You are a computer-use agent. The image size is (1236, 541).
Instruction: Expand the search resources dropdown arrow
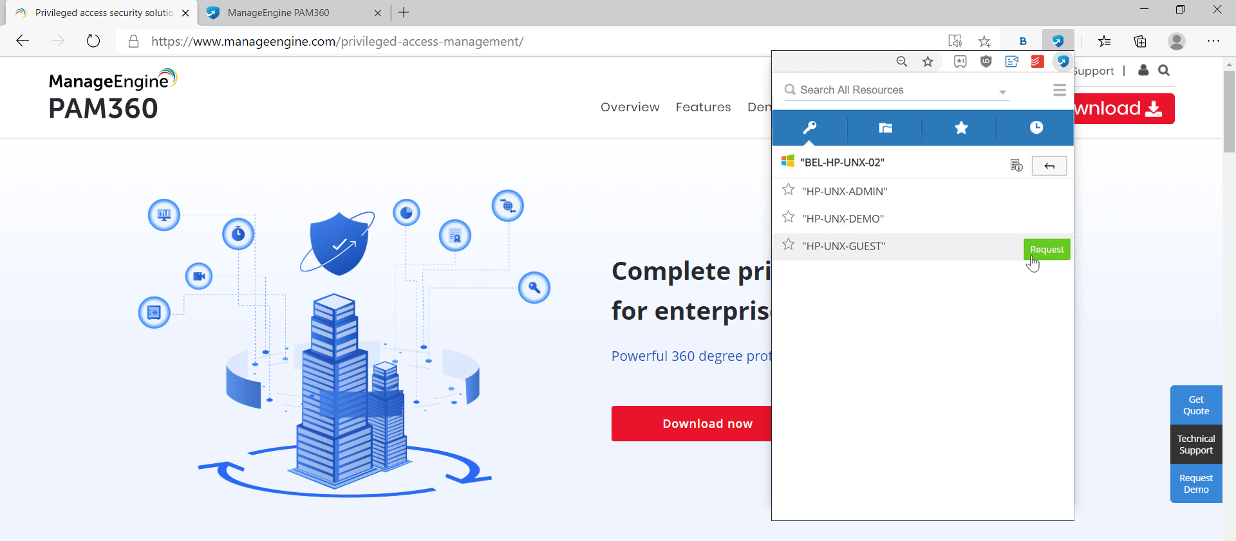(x=1002, y=92)
